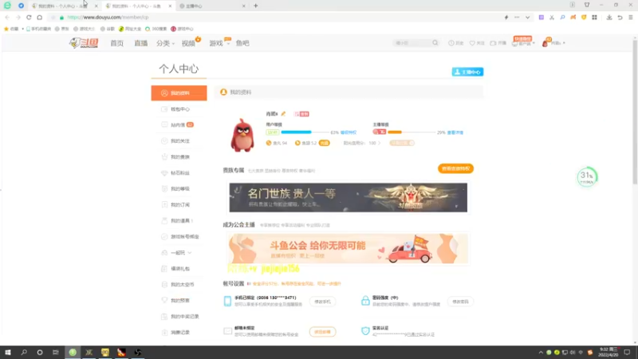The width and height of the screenshot is (638, 359).
Task: Click the change password button
Action: click(460, 302)
